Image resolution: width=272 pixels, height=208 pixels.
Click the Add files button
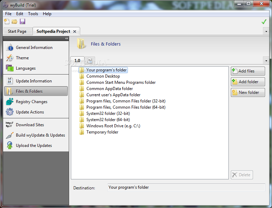click(x=248, y=71)
